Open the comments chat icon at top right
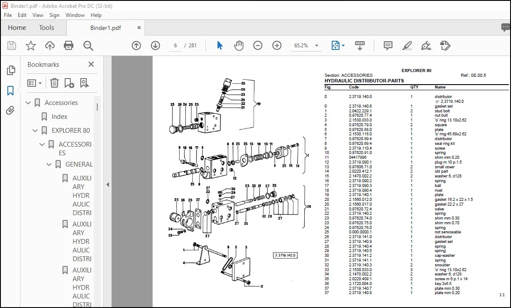 [505, 28]
